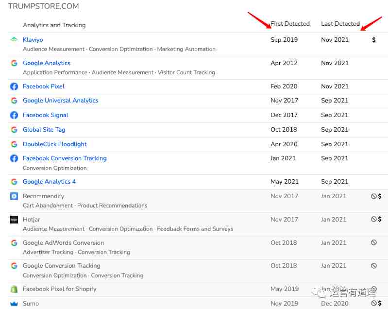The width and height of the screenshot is (388, 309).
Task: Click the Sumo crown icon
Action: point(14,304)
